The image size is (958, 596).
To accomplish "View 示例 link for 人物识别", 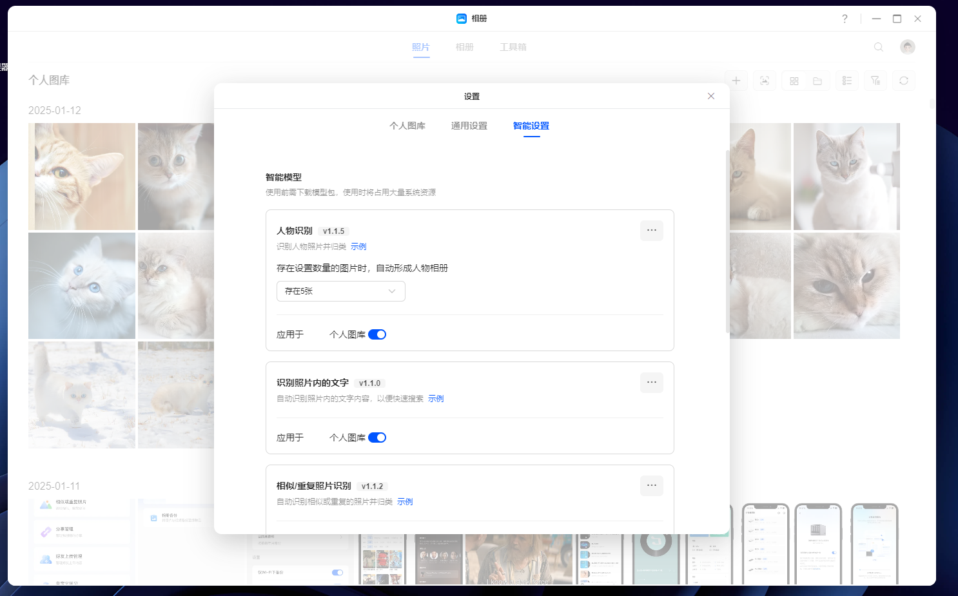I will [x=358, y=247].
